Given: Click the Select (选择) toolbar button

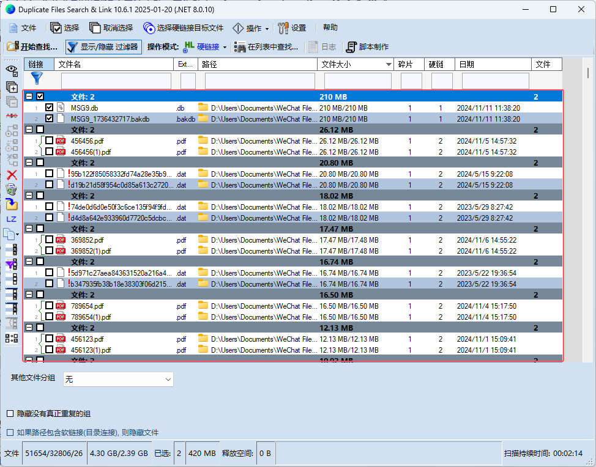Looking at the screenshot, I should tap(64, 28).
